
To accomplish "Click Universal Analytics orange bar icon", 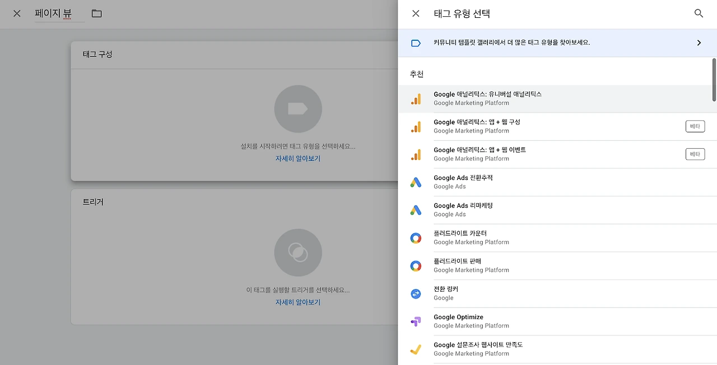I will 416,99.
